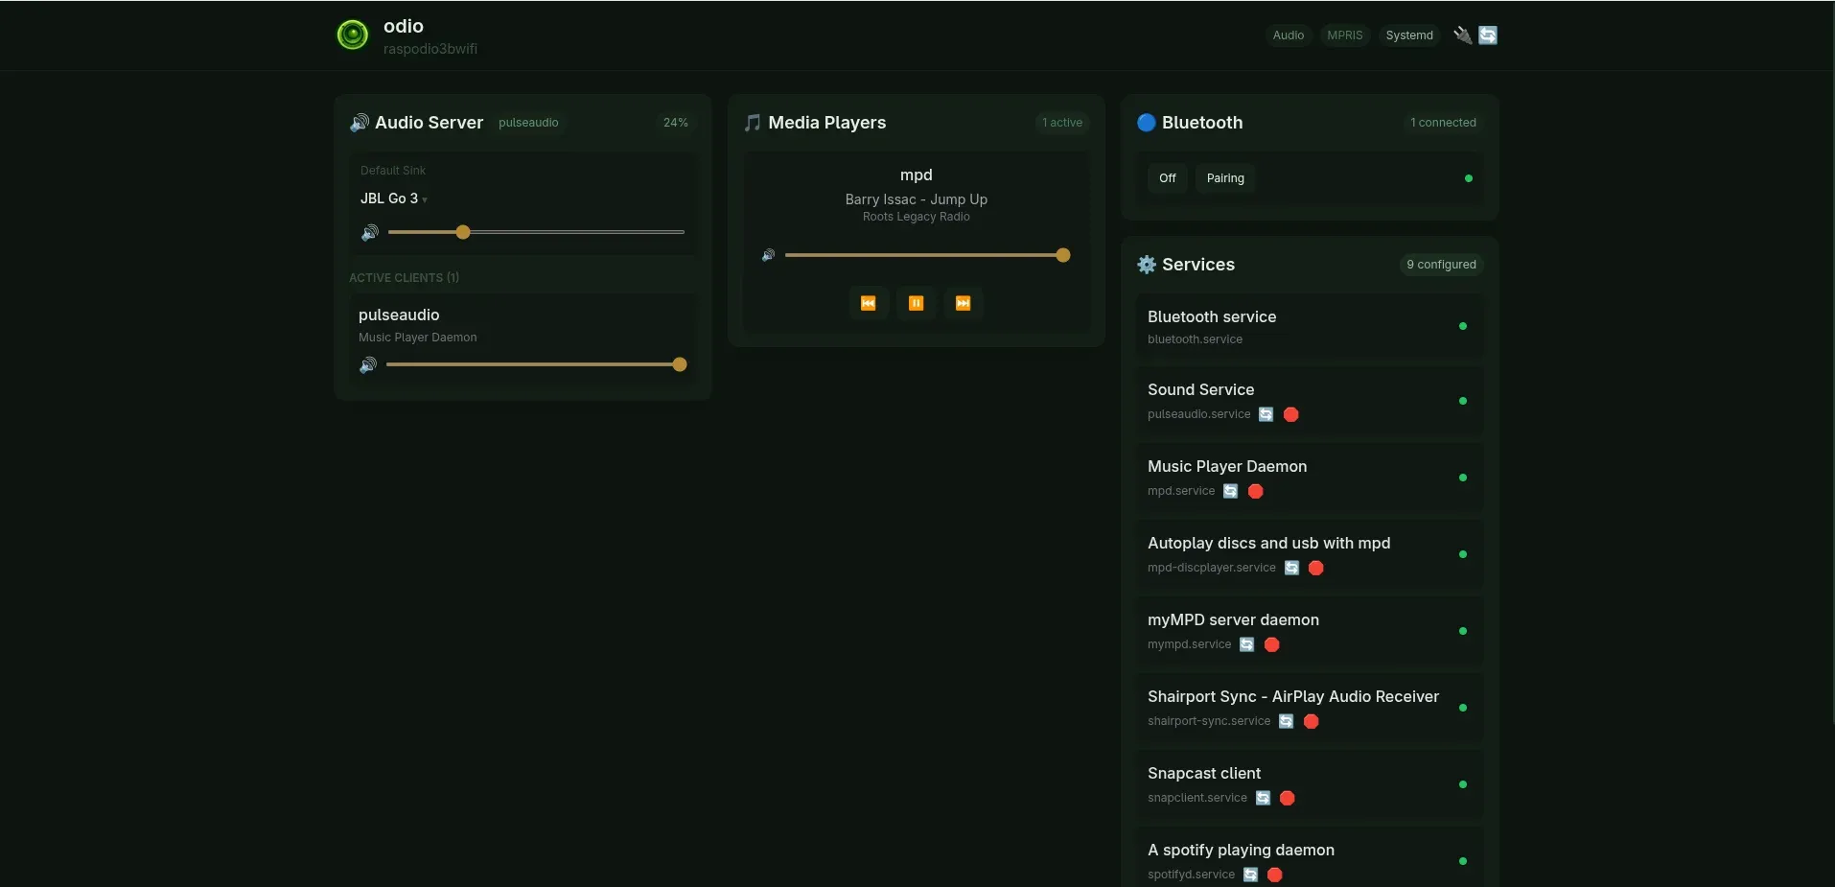Restart mpd-discplayer.service
The image size is (1835, 887).
coord(1292,568)
